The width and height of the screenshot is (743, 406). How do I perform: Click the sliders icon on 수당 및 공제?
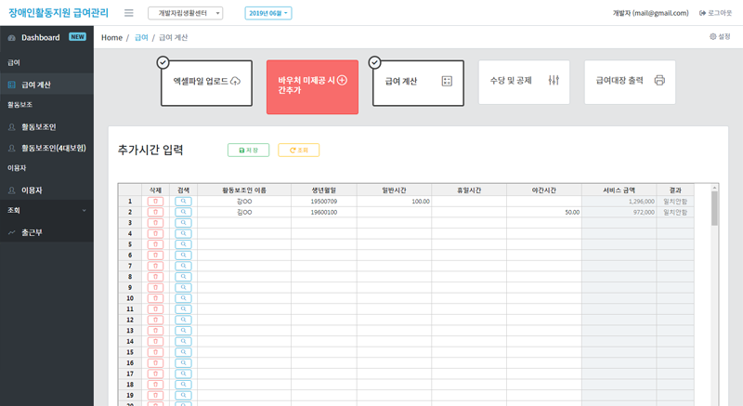[554, 81]
